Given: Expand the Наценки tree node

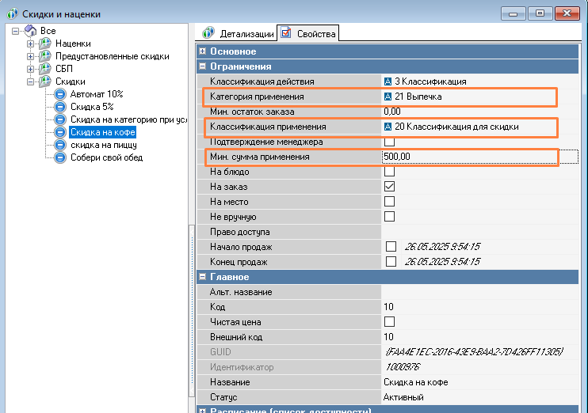Looking at the screenshot, I should click(x=31, y=44).
